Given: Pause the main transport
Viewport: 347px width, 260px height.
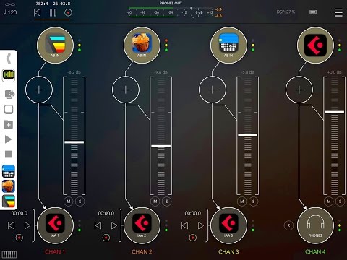Looking at the screenshot, I should (x=53, y=12).
